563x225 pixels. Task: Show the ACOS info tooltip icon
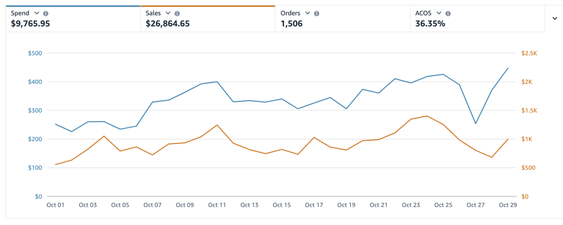[x=448, y=14]
